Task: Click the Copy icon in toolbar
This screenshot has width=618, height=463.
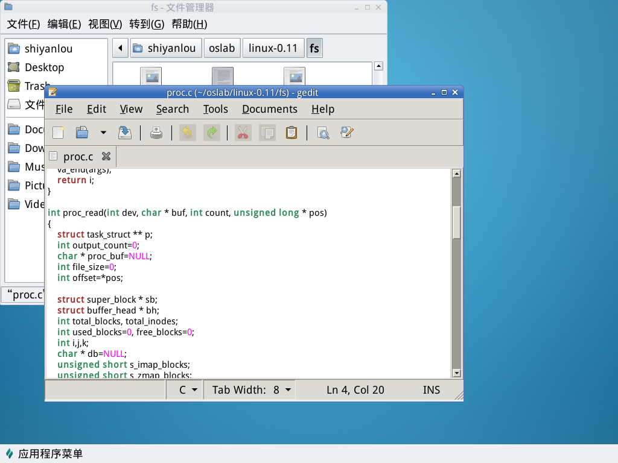Action: [x=267, y=133]
